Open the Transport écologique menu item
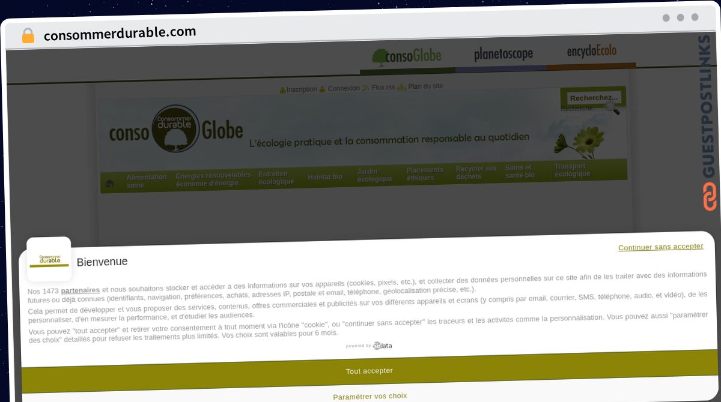Image resolution: width=721 pixels, height=402 pixels. tap(572, 170)
